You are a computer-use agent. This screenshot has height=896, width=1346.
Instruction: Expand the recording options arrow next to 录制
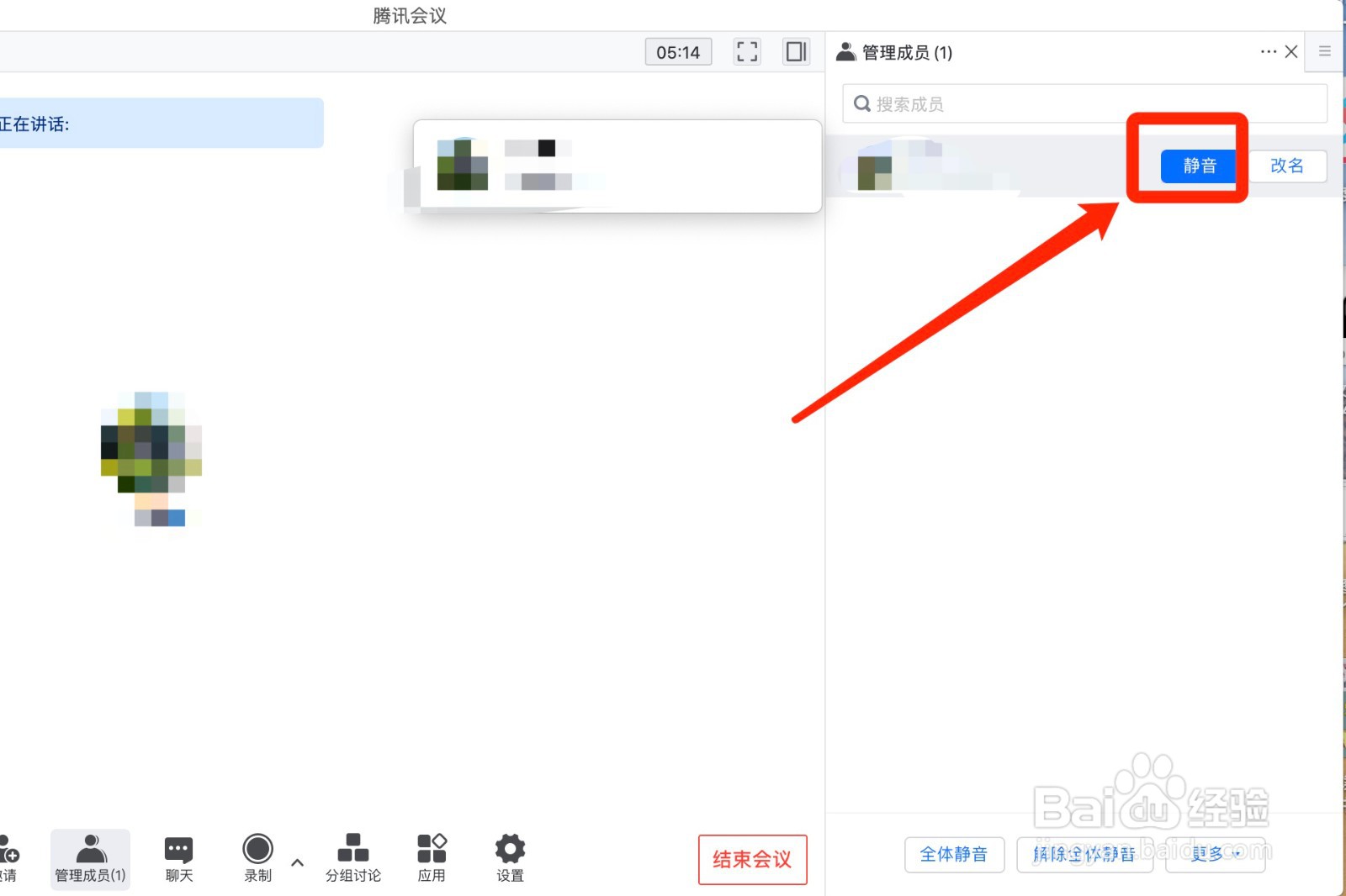click(297, 862)
